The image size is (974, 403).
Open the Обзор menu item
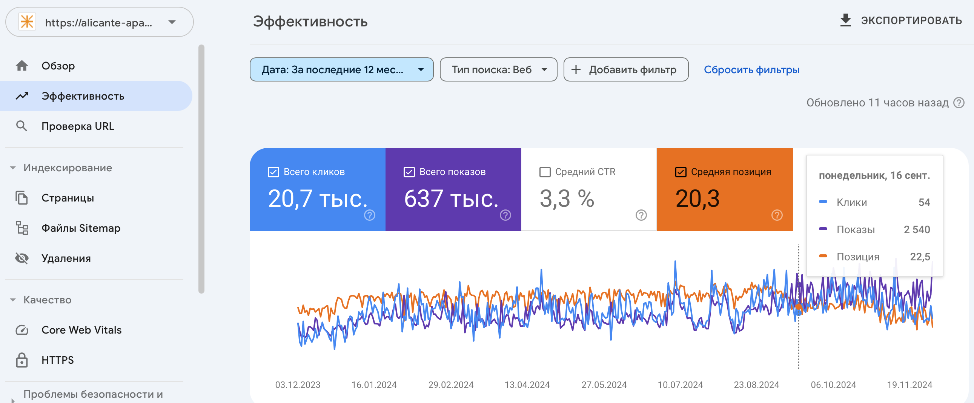coord(96,66)
